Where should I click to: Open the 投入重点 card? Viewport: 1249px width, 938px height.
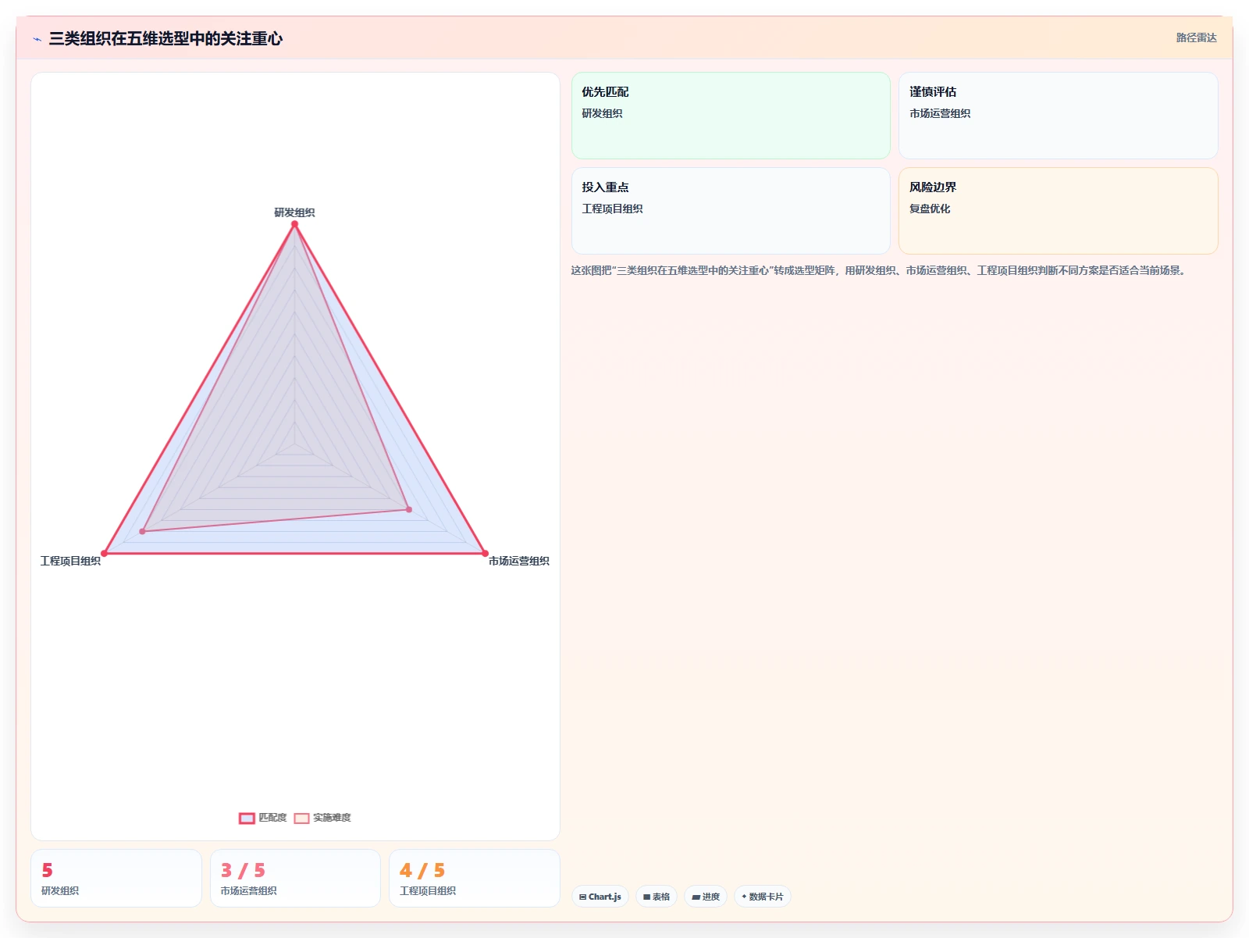[731, 211]
